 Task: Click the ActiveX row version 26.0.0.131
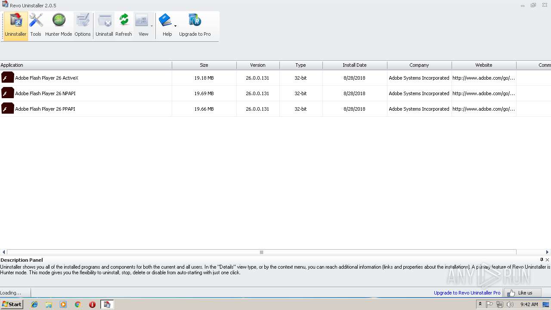coord(257,78)
